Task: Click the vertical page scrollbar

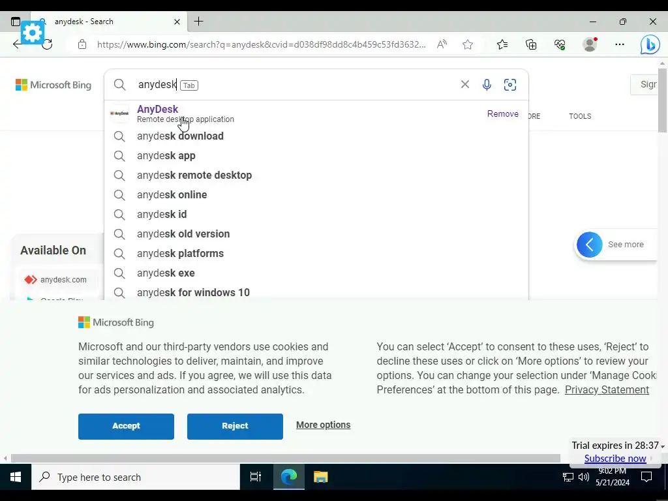Action: click(x=662, y=99)
